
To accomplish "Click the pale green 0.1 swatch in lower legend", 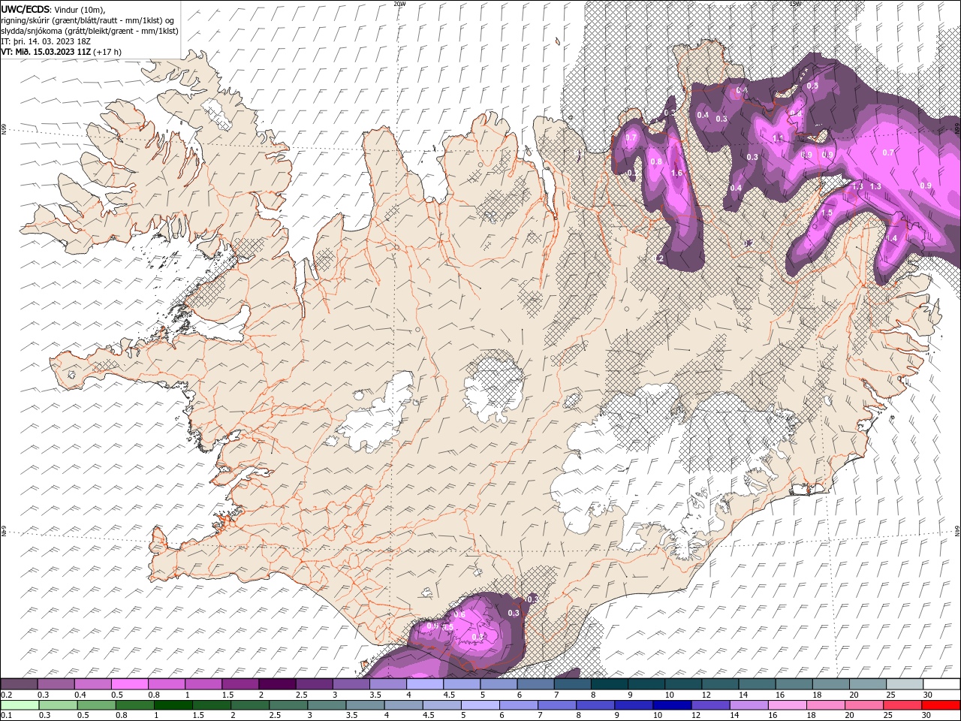I will [20, 705].
